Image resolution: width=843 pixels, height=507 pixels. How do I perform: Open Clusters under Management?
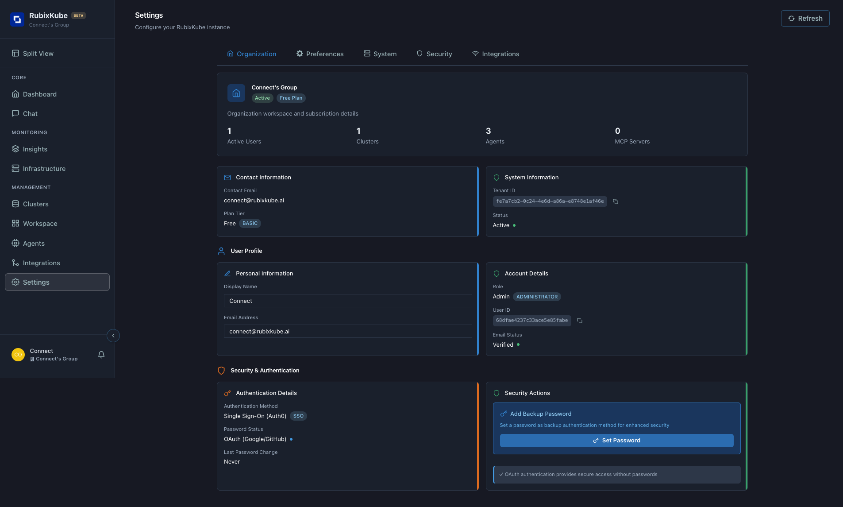[x=36, y=204]
